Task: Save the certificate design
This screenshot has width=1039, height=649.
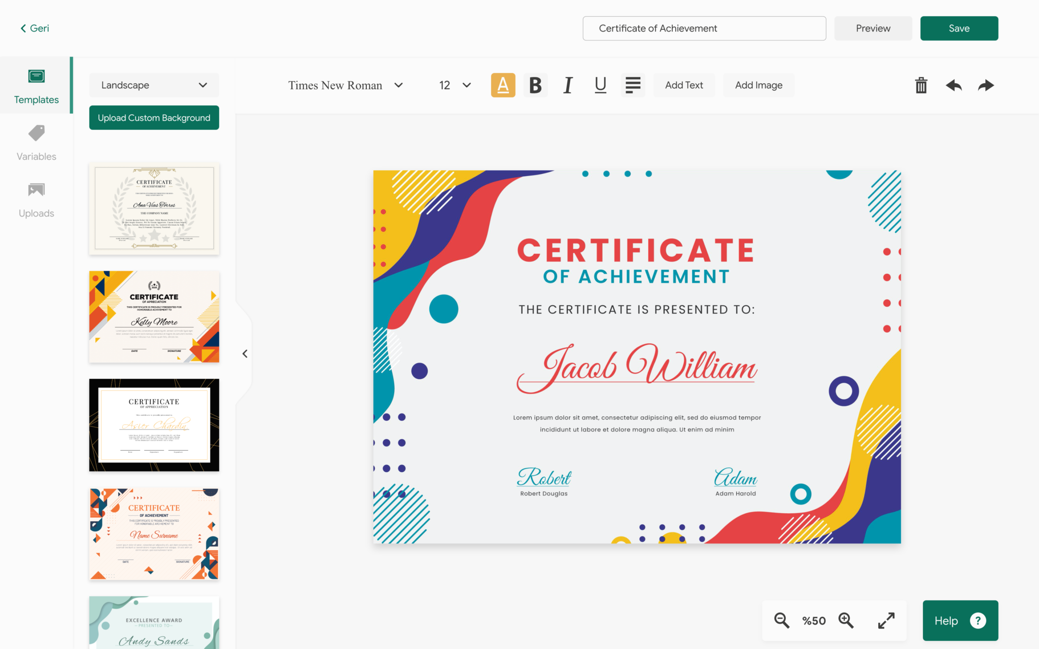Action: click(959, 28)
